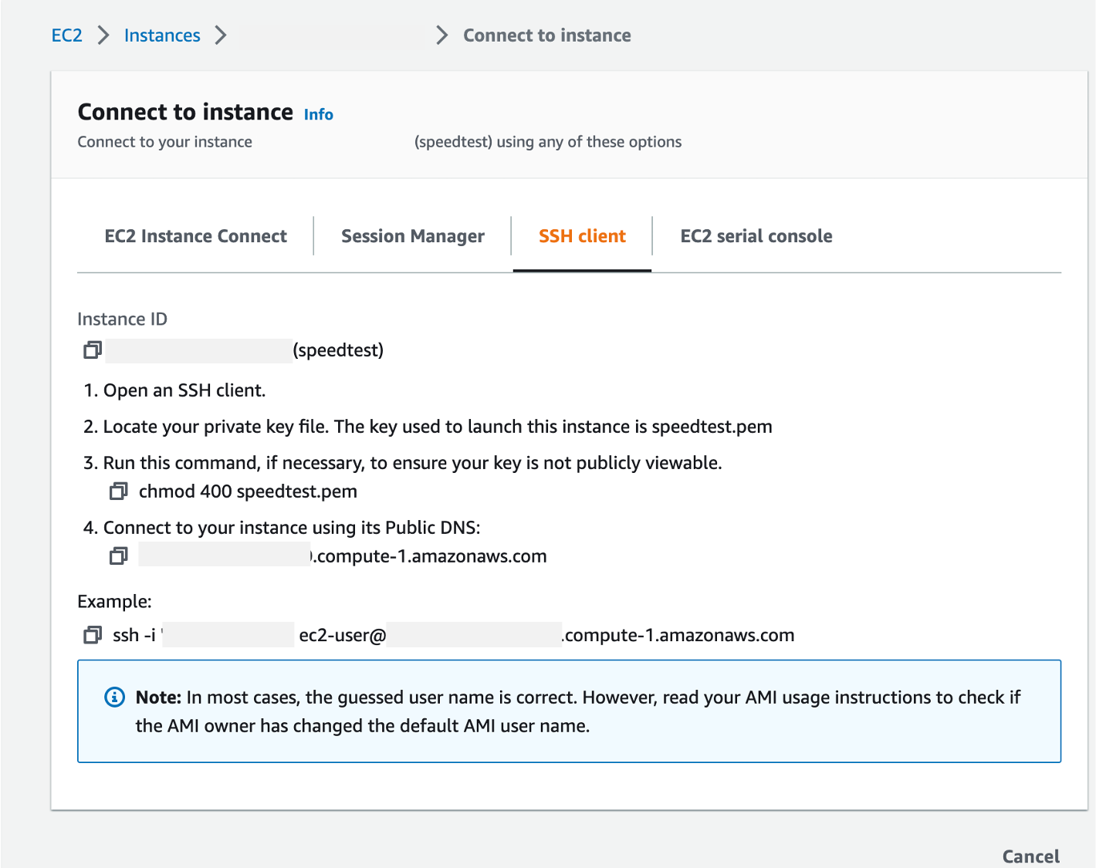Click the '.compute-1.amazonaws.com' text under step 4
The image size is (1096, 868).
point(429,556)
